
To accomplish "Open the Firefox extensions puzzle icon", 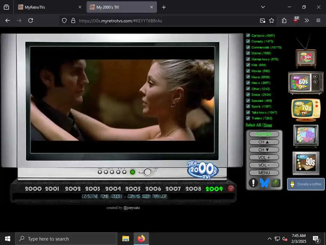I will [x=284, y=20].
